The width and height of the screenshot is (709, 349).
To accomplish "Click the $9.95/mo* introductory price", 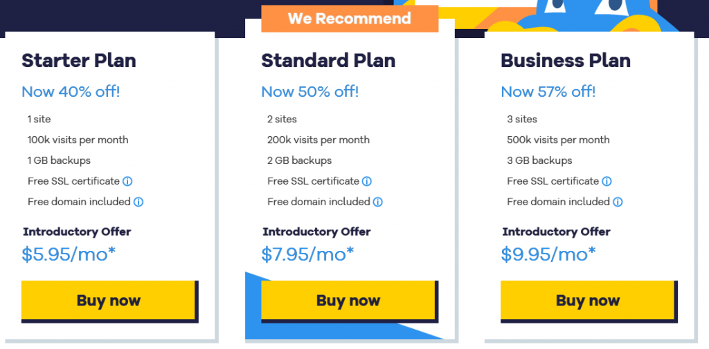I will (x=548, y=254).
